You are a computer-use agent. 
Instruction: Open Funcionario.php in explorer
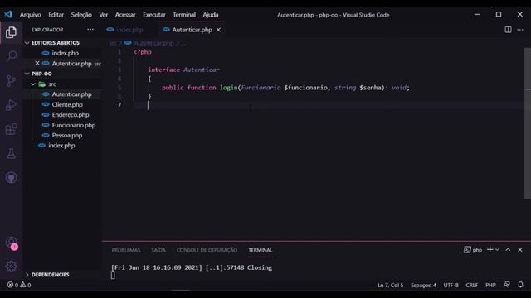pos(74,125)
